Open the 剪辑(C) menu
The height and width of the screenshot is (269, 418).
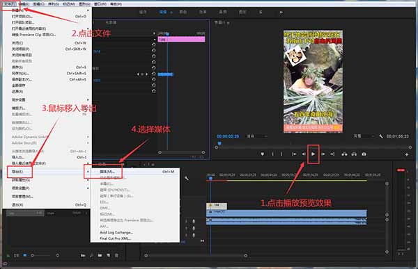pos(39,4)
